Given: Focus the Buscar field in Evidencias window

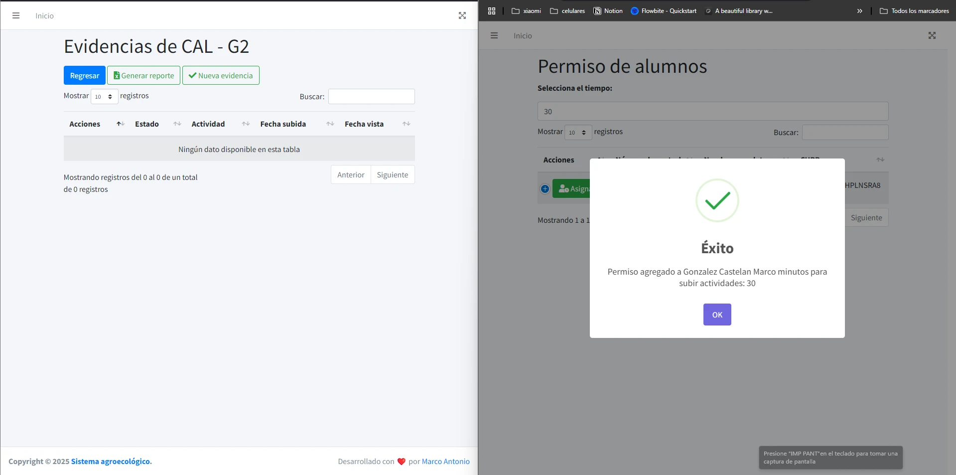Looking at the screenshot, I should tap(372, 96).
